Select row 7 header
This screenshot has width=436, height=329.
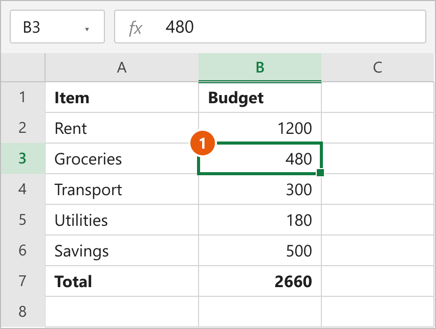pyautogui.click(x=23, y=281)
